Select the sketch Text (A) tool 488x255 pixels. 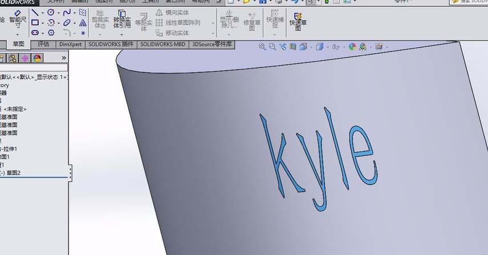(83, 23)
